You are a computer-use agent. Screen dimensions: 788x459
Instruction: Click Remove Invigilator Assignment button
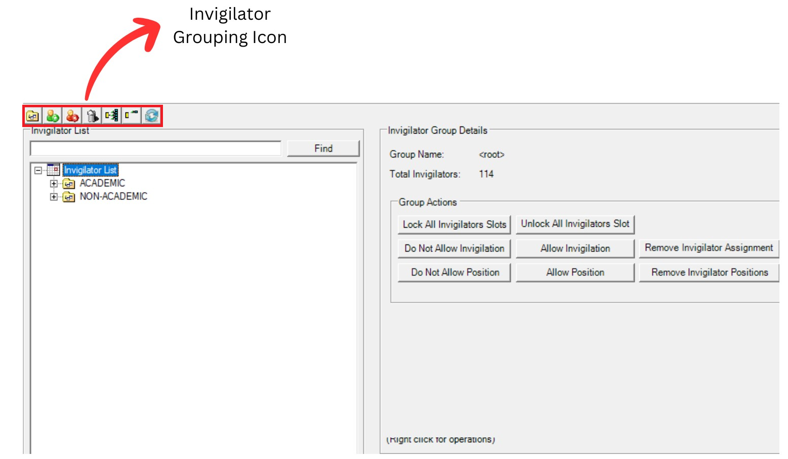point(708,248)
